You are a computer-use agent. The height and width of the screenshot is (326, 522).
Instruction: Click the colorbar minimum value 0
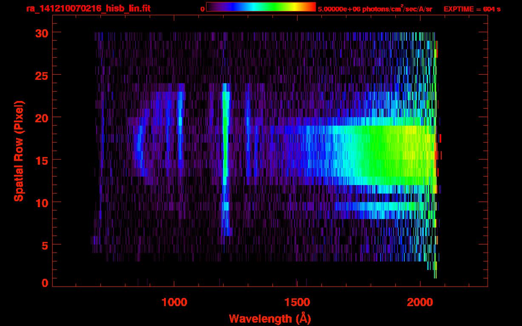pyautogui.click(x=202, y=9)
